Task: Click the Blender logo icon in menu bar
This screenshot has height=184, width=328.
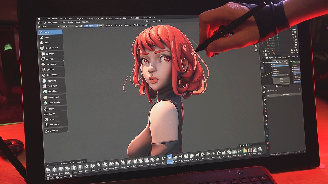Action: coord(39,19)
